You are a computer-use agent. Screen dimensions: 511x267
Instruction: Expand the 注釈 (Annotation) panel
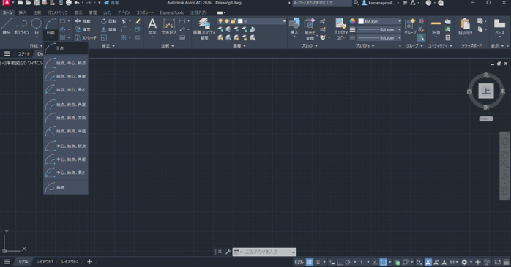coord(168,46)
